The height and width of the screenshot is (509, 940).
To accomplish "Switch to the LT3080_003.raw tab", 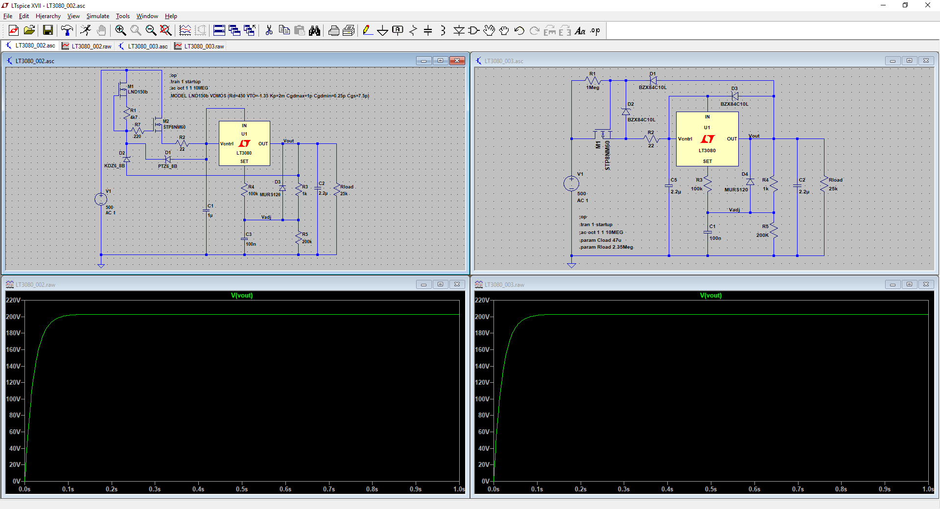I will click(x=199, y=46).
